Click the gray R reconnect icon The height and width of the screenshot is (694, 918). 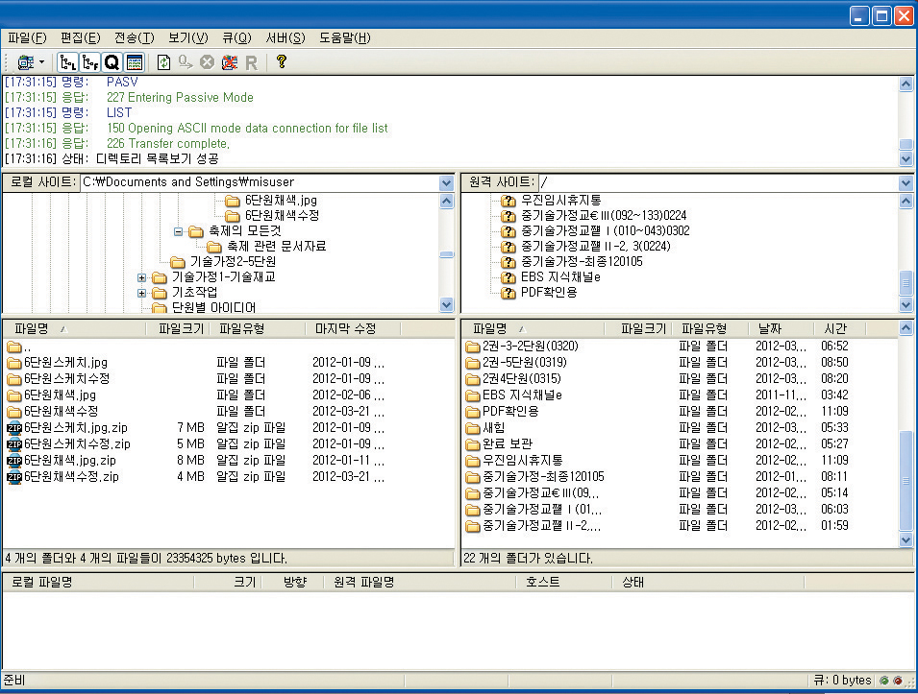click(x=251, y=62)
